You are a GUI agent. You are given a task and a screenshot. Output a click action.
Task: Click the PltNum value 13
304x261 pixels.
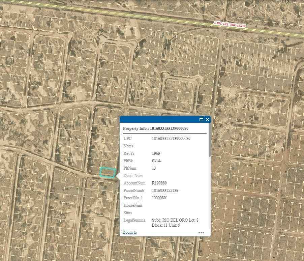click(154, 168)
